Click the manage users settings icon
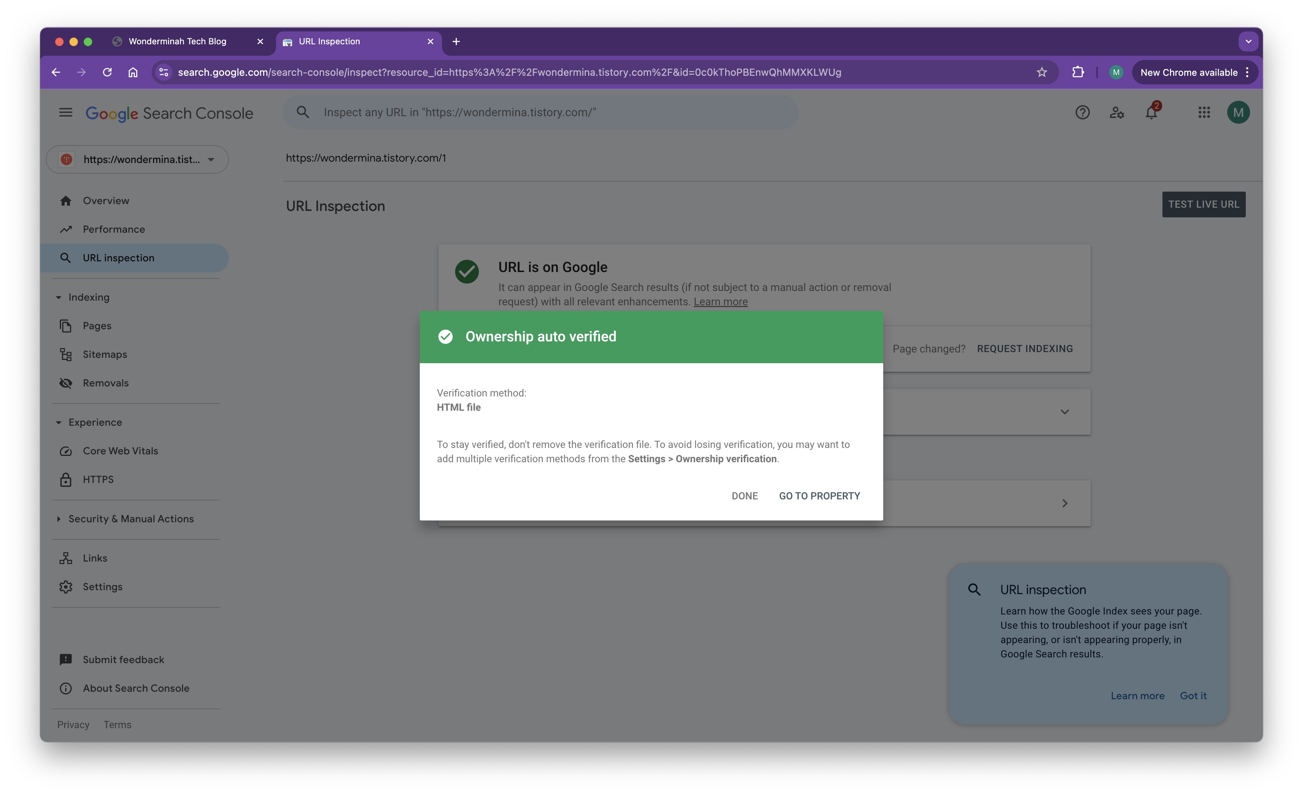Image resolution: width=1303 pixels, height=795 pixels. pos(1116,113)
